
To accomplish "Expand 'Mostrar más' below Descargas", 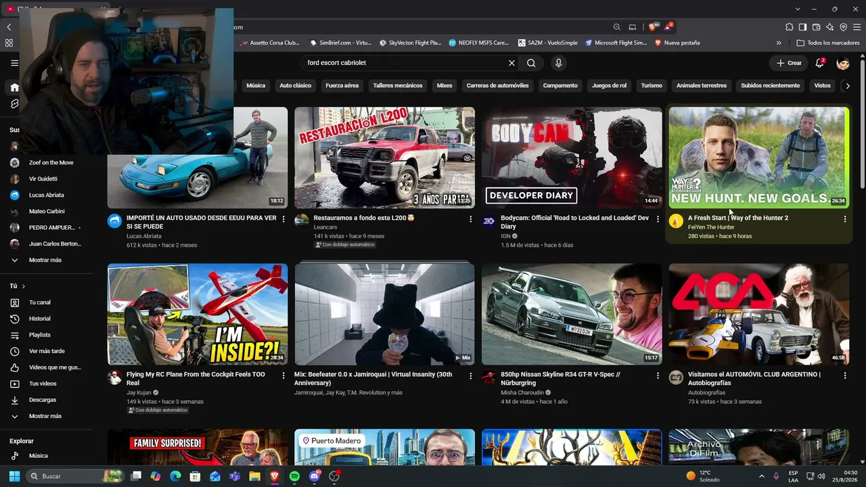I will click(46, 416).
